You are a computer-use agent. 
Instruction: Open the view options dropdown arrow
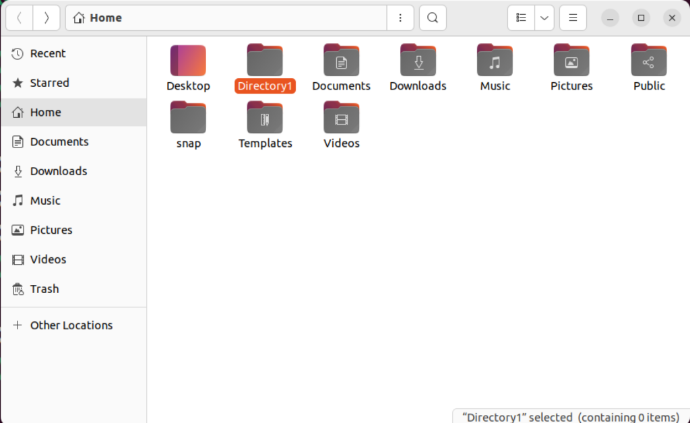click(x=544, y=18)
